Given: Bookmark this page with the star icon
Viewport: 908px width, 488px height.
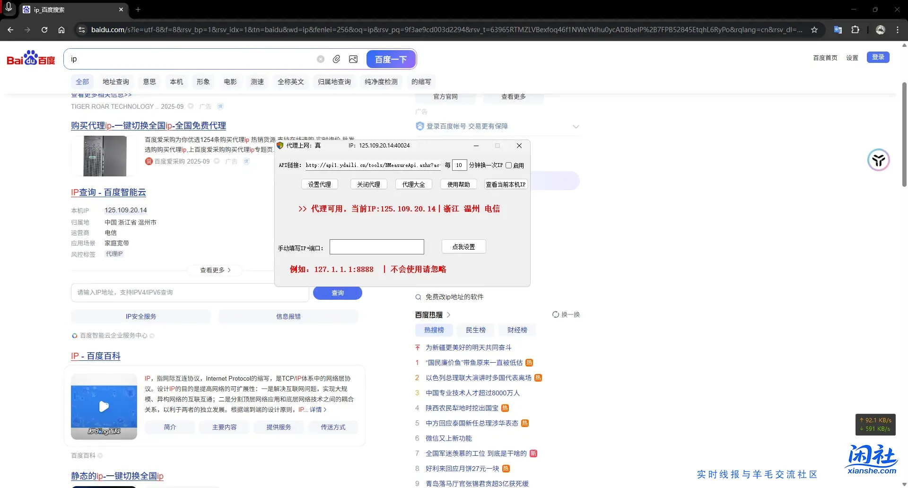Looking at the screenshot, I should (x=814, y=29).
